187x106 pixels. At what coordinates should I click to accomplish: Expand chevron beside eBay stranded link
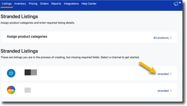click(x=171, y=91)
